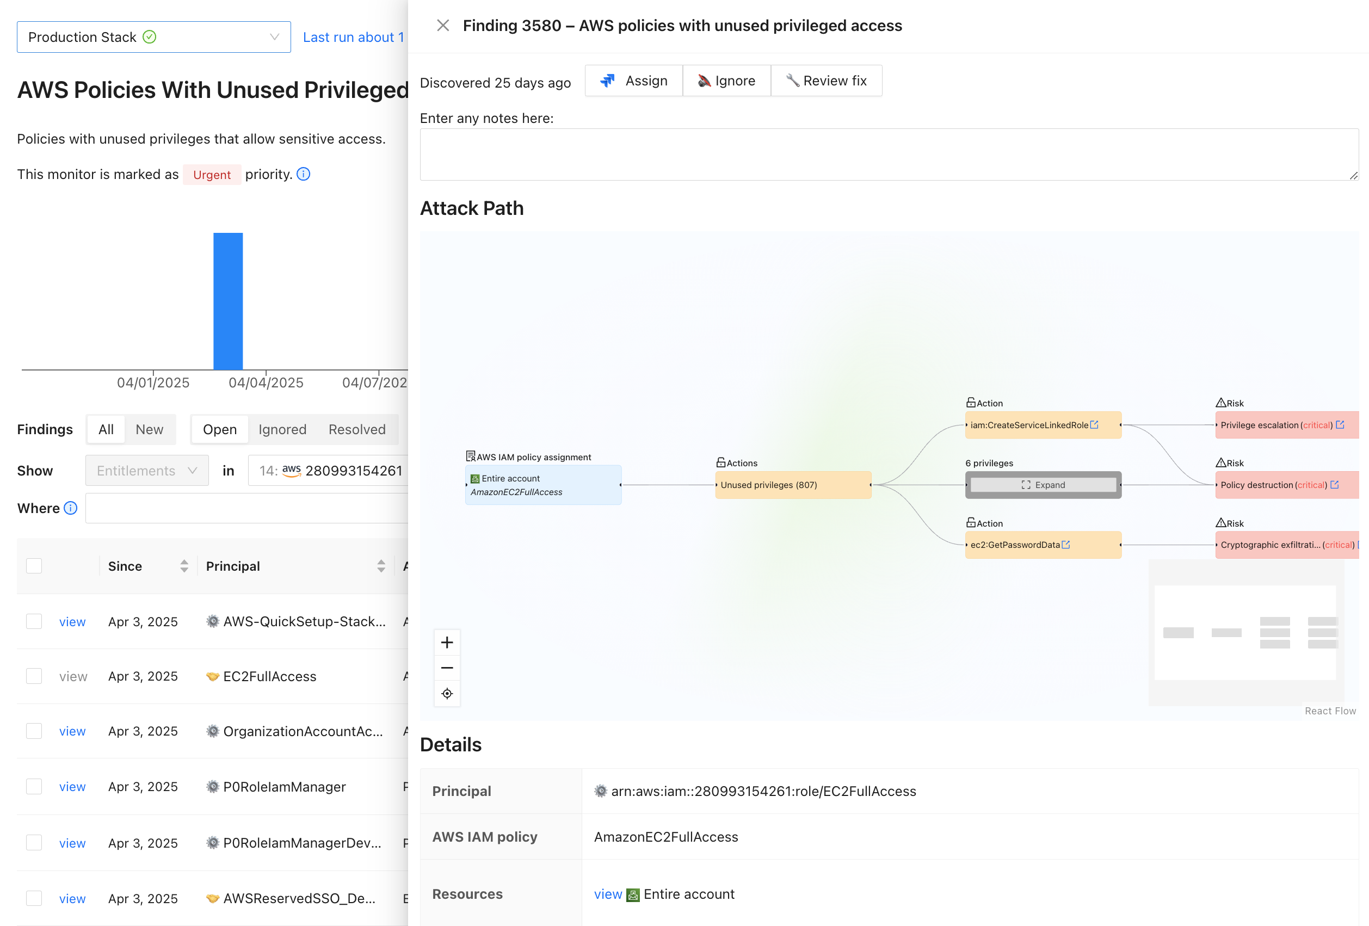Open the external link on ec2:GetPasswordData node
This screenshot has width=1369, height=926.
pos(1065,544)
